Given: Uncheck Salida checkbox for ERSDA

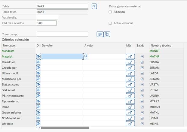Looking at the screenshot, I should (142, 62).
